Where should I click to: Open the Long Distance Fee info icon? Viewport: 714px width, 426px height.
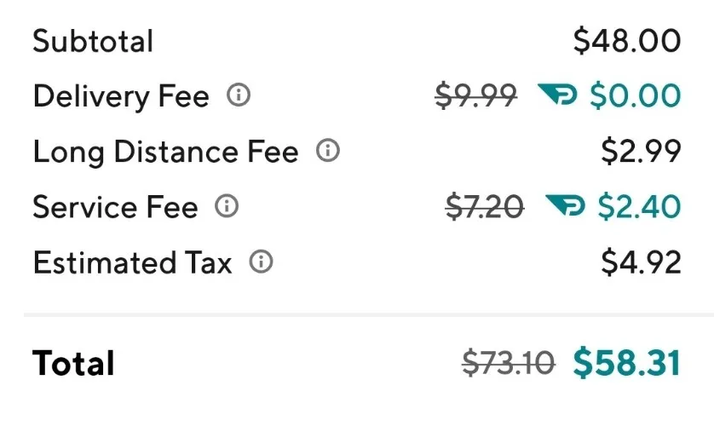point(328,152)
